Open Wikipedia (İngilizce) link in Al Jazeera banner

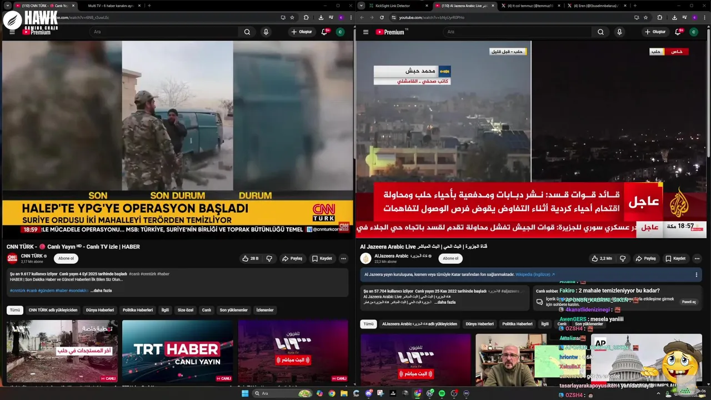click(535, 274)
